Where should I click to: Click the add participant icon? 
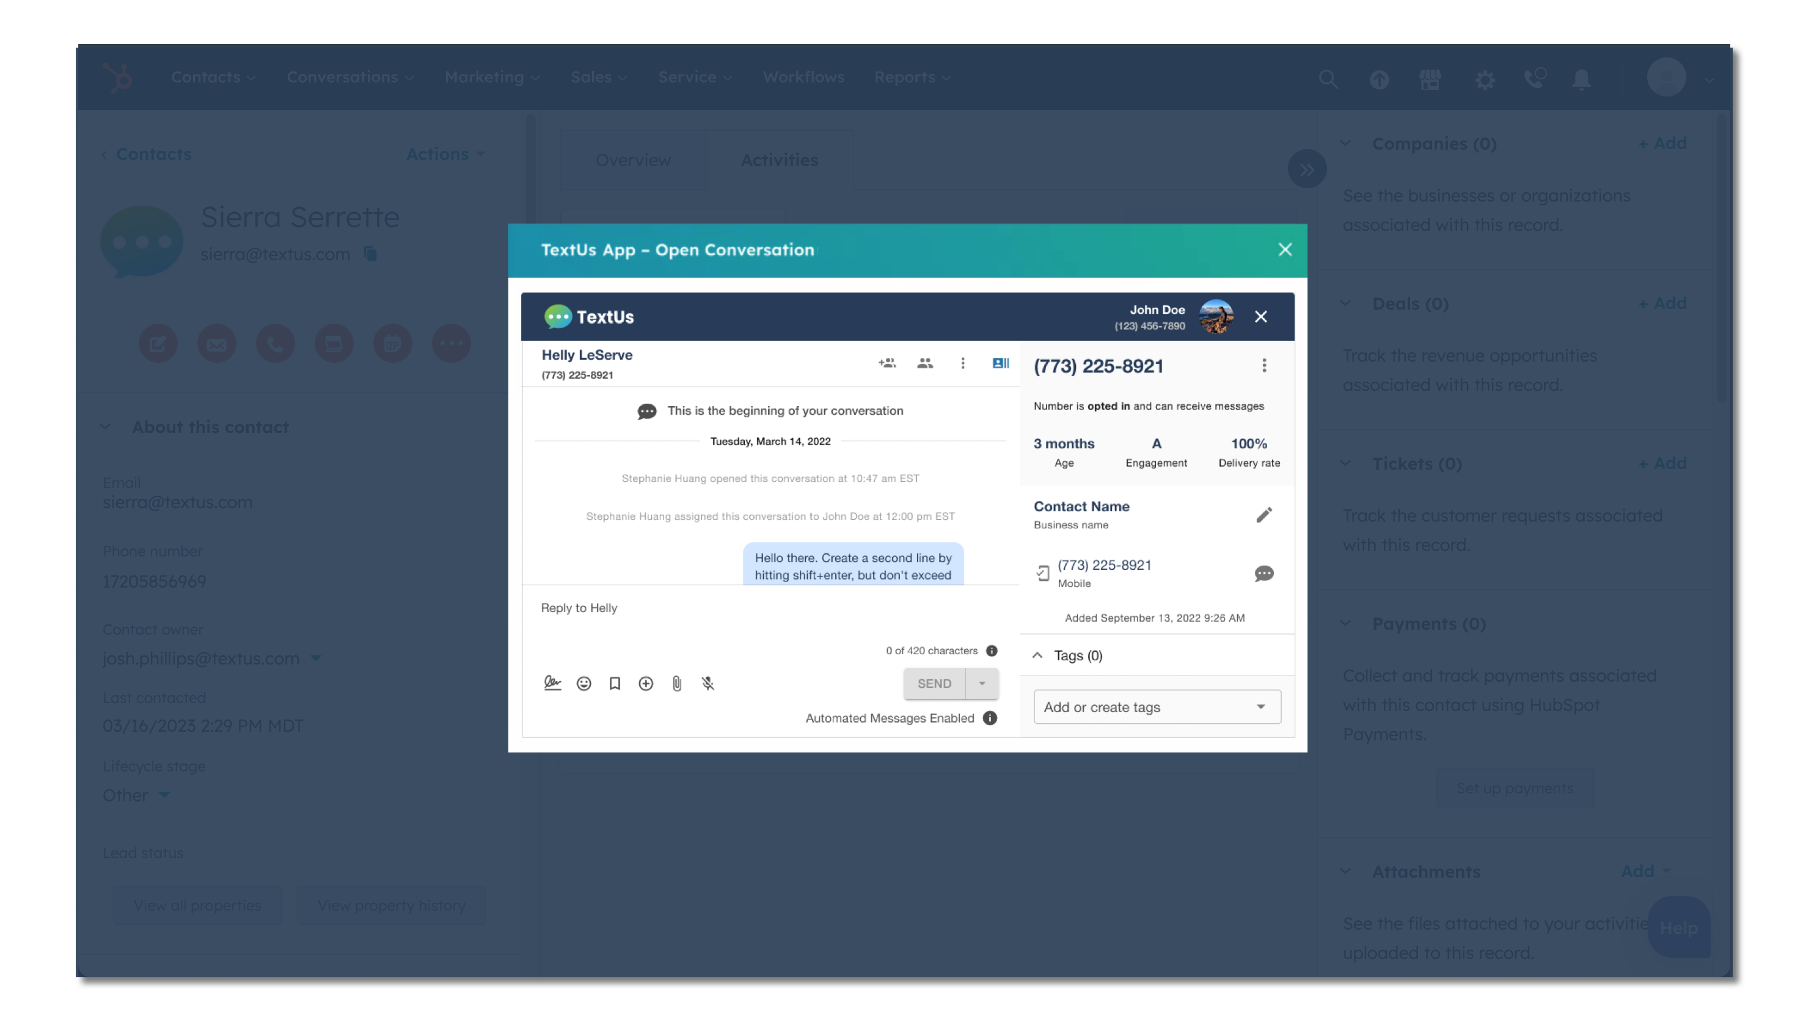[x=887, y=363]
